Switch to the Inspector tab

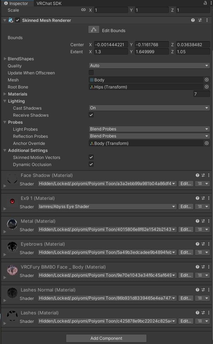tap(16, 3)
